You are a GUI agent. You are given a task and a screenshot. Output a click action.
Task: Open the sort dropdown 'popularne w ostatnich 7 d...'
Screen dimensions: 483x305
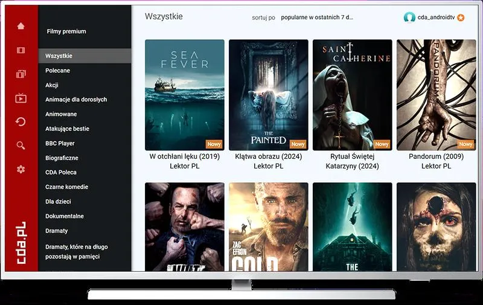pyautogui.click(x=316, y=18)
